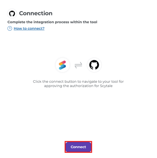Select the 'Complete the integration process' subtitle

[x=52, y=22]
